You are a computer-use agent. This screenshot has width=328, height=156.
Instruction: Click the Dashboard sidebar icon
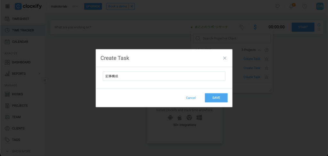(x=7, y=62)
